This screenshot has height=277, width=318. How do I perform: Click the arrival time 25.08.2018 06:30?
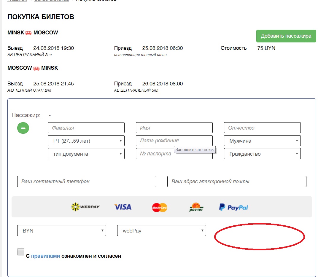click(x=163, y=48)
